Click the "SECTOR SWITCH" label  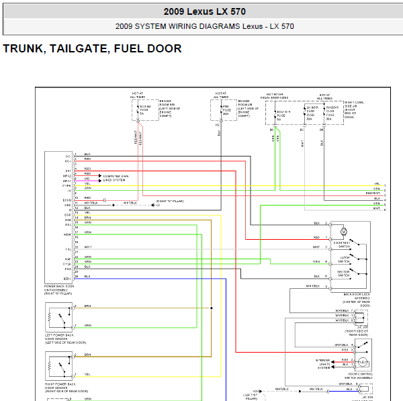tap(343, 273)
